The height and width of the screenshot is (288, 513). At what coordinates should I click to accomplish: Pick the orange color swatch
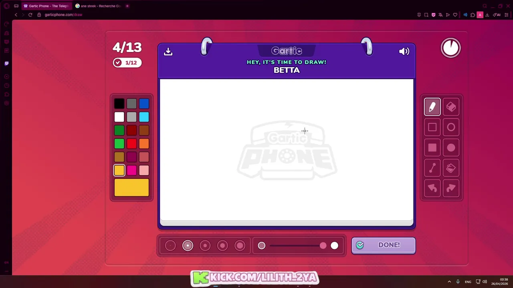pyautogui.click(x=144, y=144)
